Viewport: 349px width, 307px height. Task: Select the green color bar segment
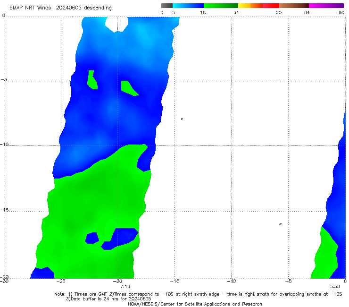tap(221, 6)
